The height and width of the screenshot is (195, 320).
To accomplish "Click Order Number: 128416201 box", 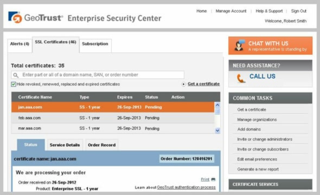I will point(187,159).
